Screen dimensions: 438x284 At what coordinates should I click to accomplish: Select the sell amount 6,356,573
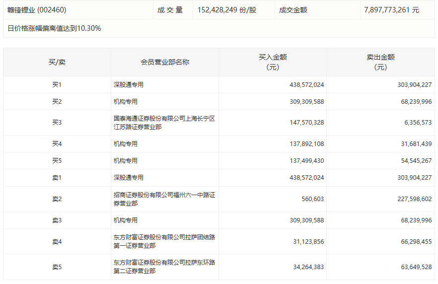418,123
